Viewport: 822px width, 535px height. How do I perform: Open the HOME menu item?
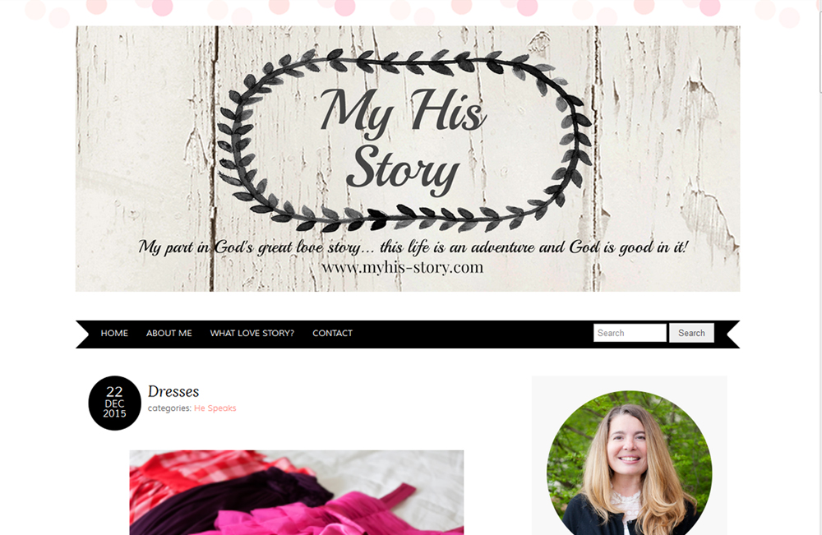coord(114,334)
